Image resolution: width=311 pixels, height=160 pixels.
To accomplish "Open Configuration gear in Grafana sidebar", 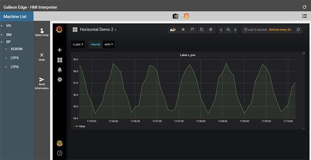I will (60, 80).
